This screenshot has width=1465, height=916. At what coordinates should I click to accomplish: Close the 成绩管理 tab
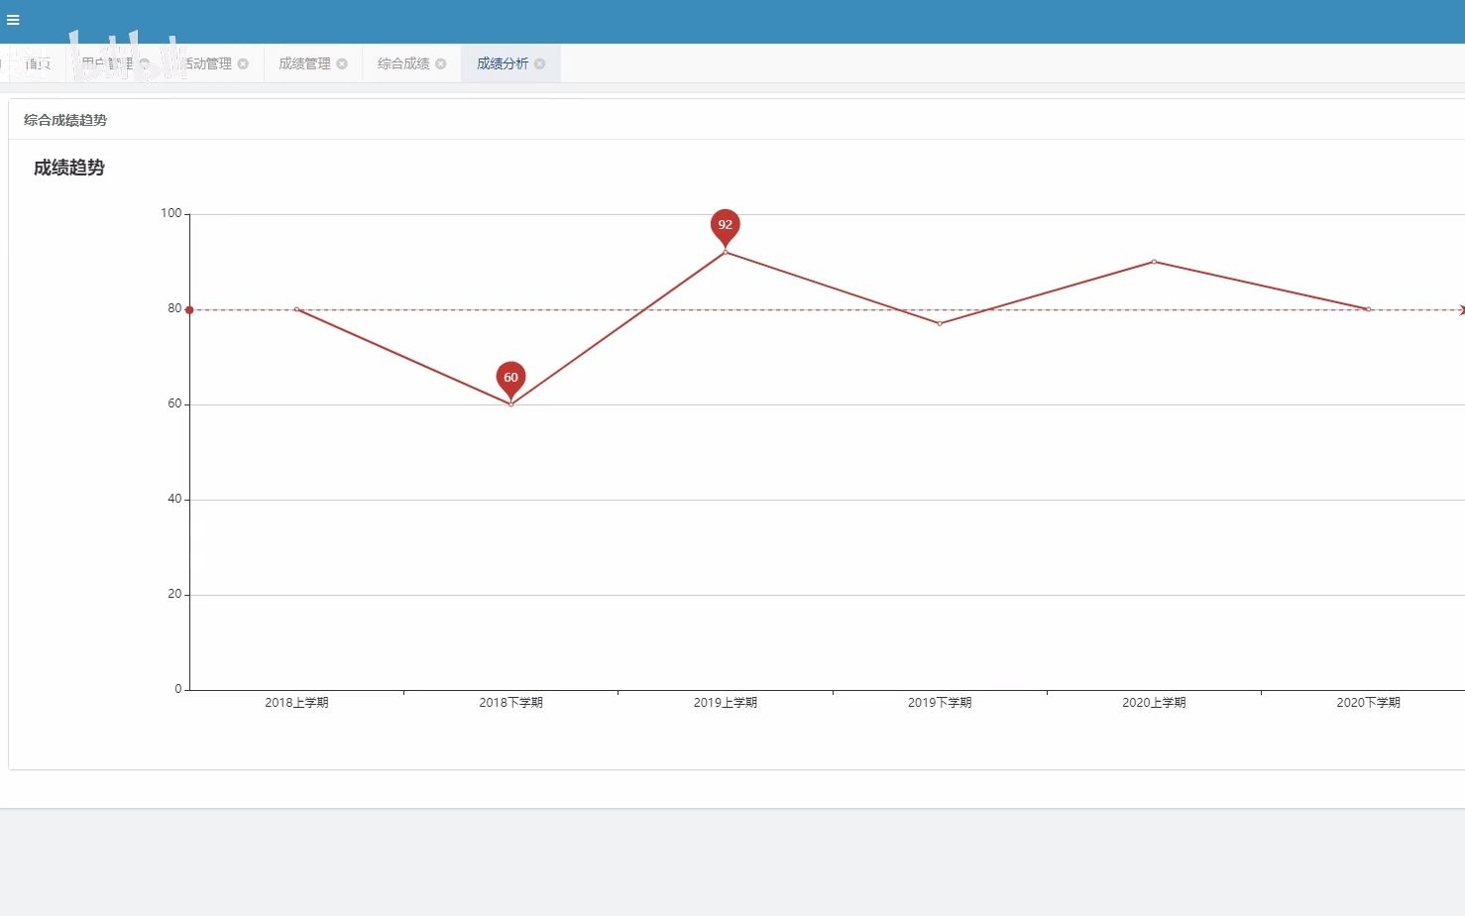342,63
